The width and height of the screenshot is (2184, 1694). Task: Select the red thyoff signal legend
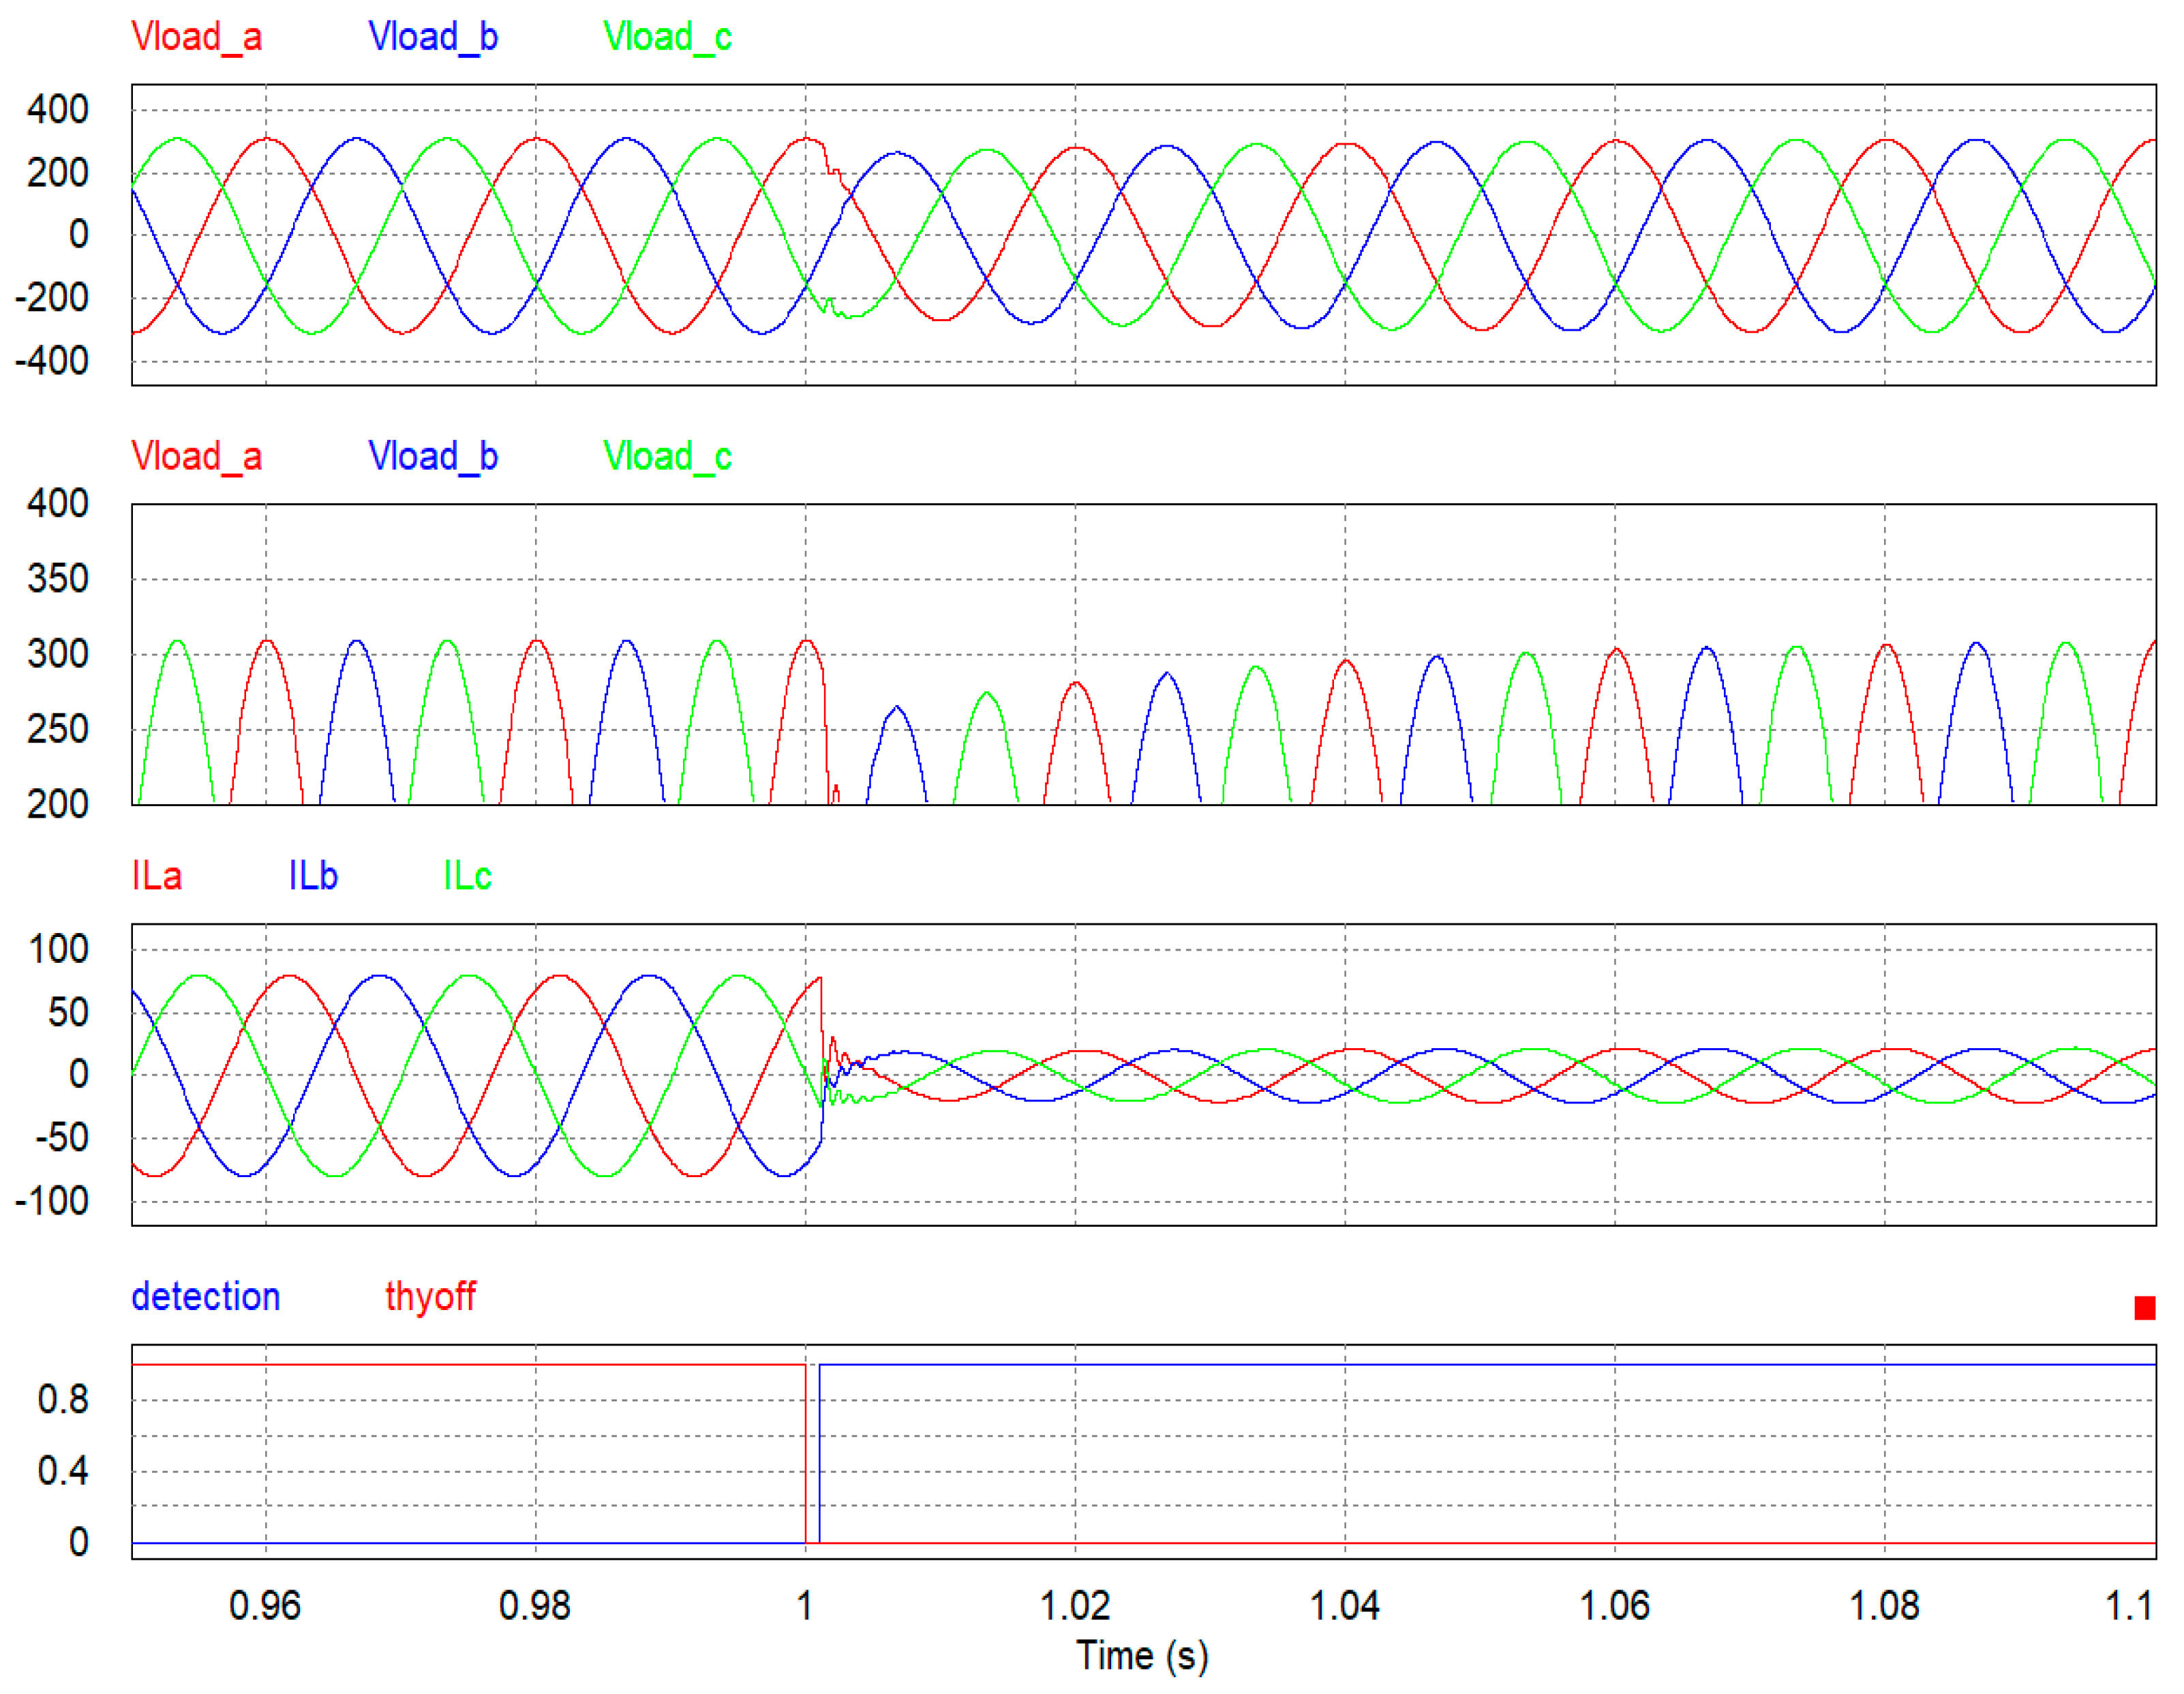pos(430,1297)
